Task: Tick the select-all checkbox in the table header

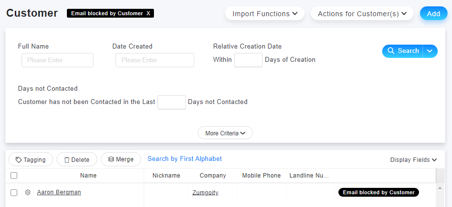Action: [14, 176]
